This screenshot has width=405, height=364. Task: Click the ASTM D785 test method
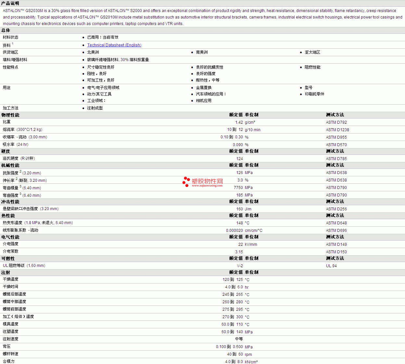(336, 159)
